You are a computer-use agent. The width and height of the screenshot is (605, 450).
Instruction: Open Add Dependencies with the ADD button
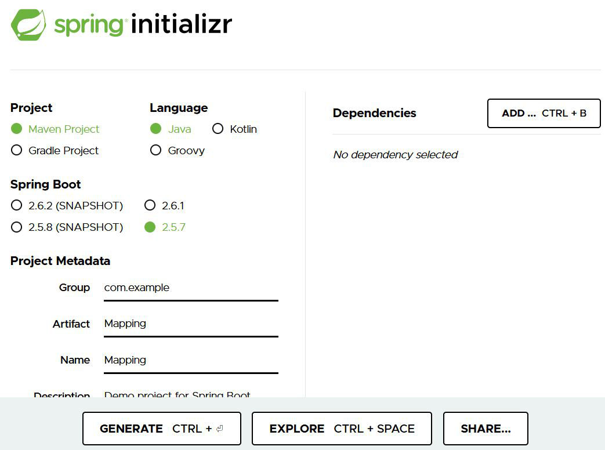click(544, 113)
